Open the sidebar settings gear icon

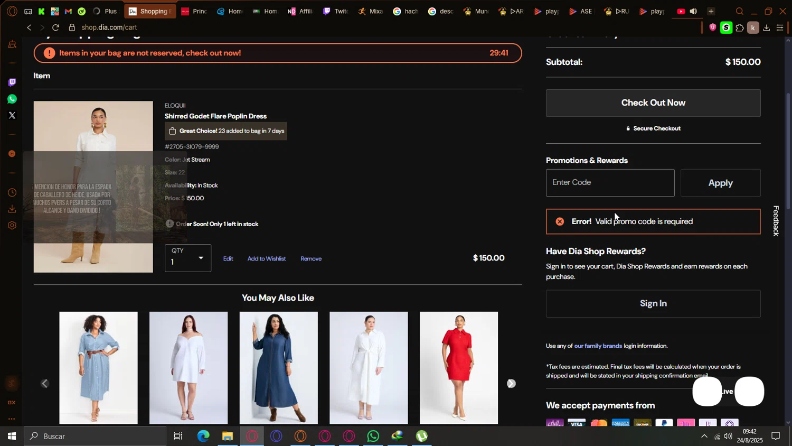click(x=12, y=226)
